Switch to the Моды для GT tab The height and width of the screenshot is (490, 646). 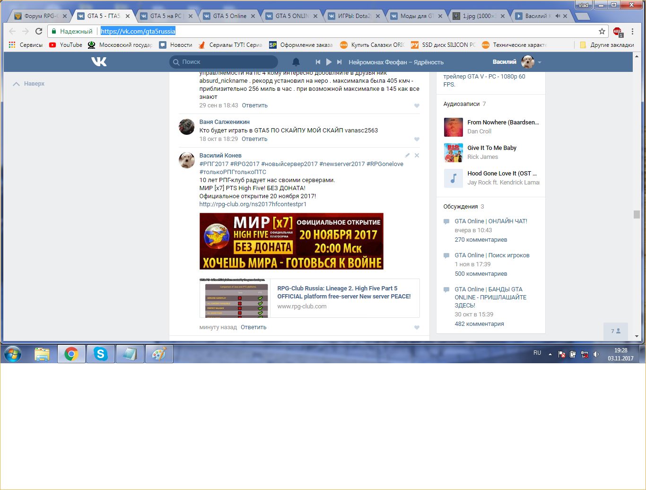[417, 16]
